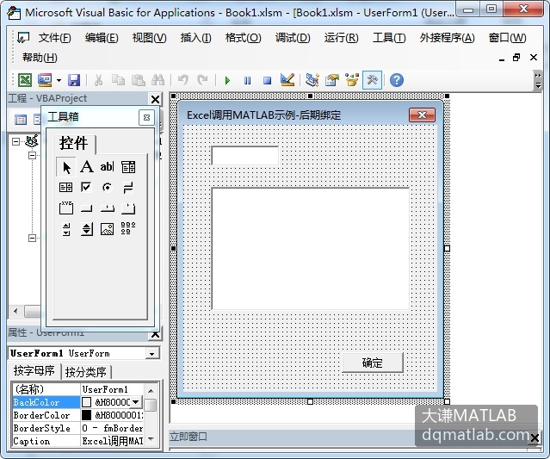Open Properties Window toolbar icon

332,80
